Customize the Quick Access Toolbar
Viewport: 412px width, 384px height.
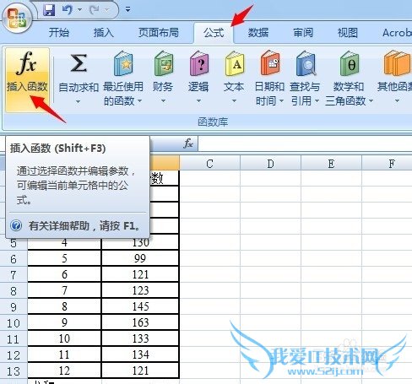pos(128,10)
